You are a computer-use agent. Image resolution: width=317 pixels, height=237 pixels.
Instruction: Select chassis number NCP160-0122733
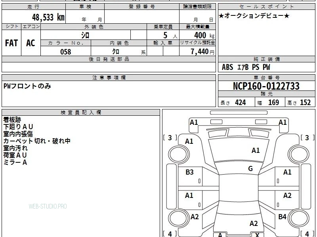point(266,86)
